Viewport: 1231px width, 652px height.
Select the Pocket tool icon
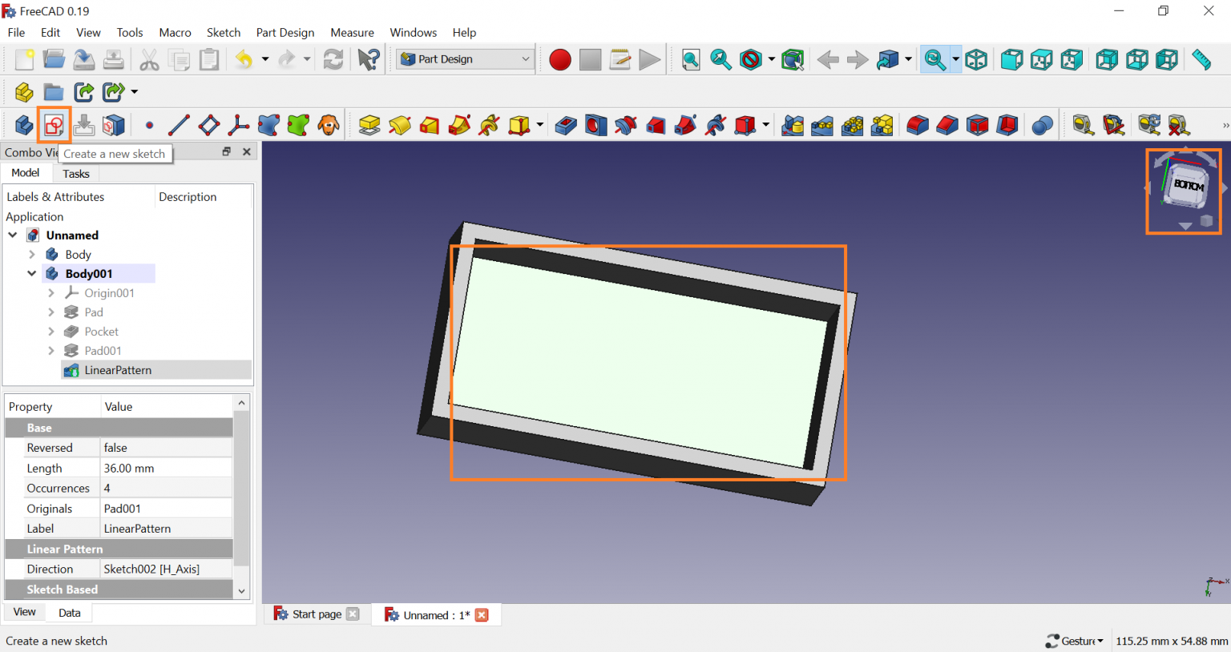566,125
